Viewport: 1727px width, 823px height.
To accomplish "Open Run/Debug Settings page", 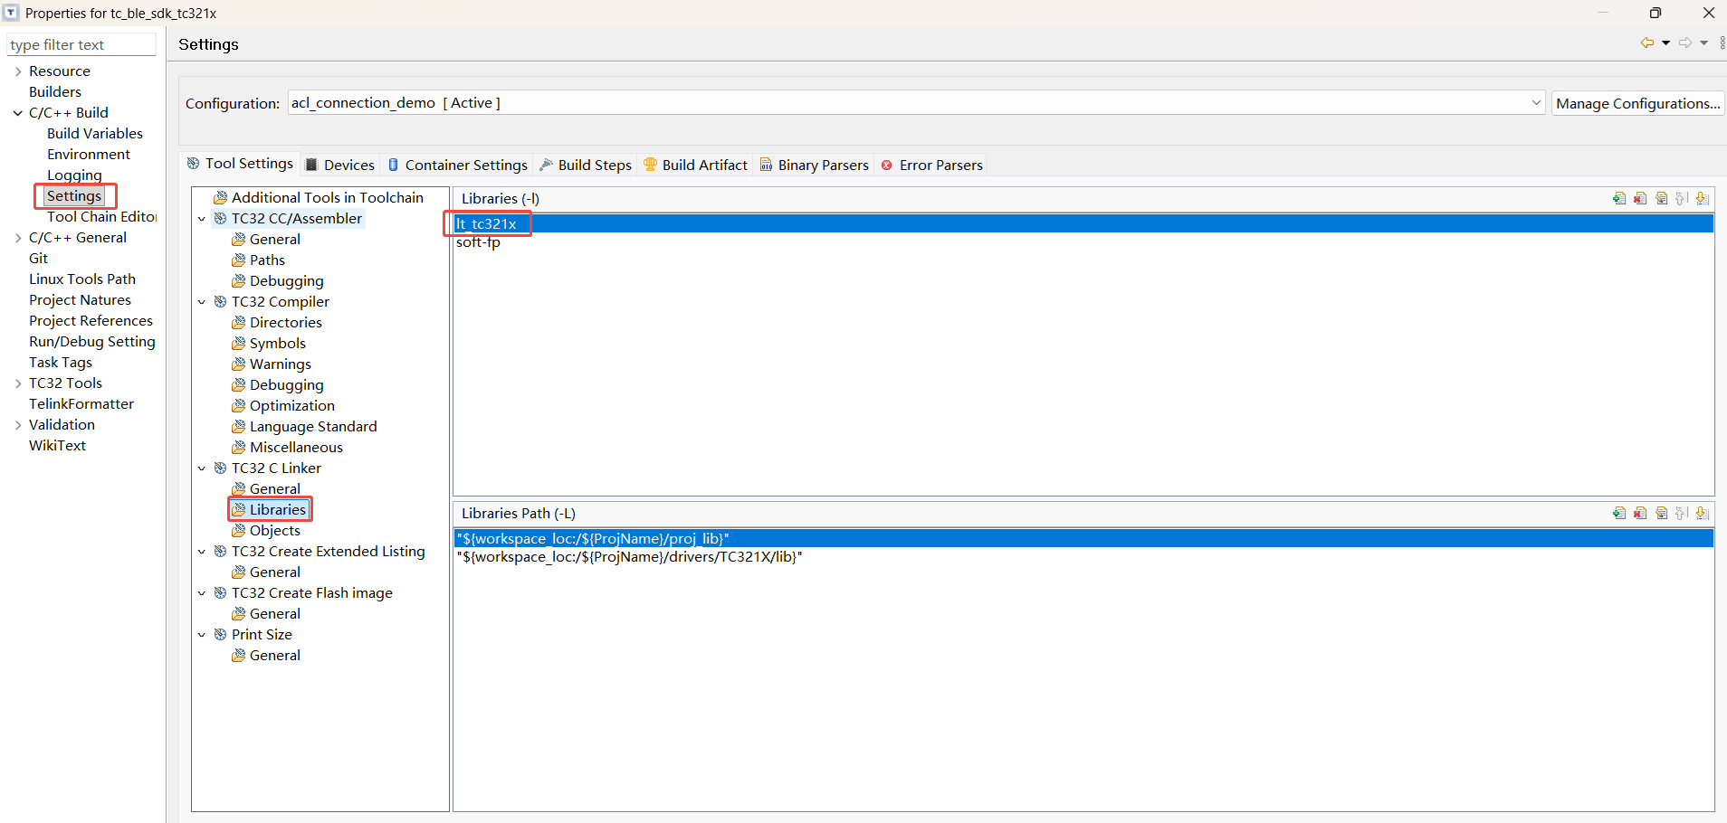I will [x=92, y=342].
